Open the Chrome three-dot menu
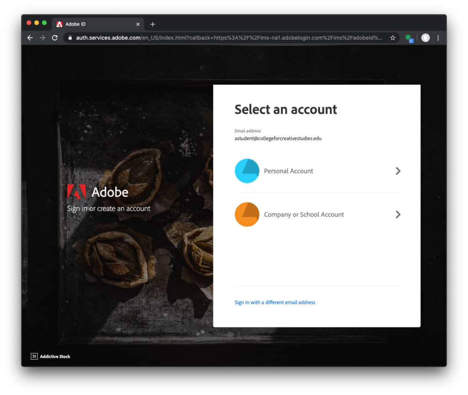Viewport: 468px width, 395px height. click(x=438, y=38)
